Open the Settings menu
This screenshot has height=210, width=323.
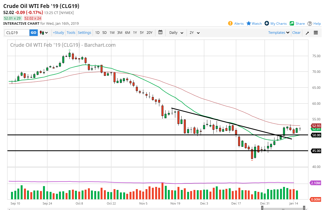click(84, 32)
